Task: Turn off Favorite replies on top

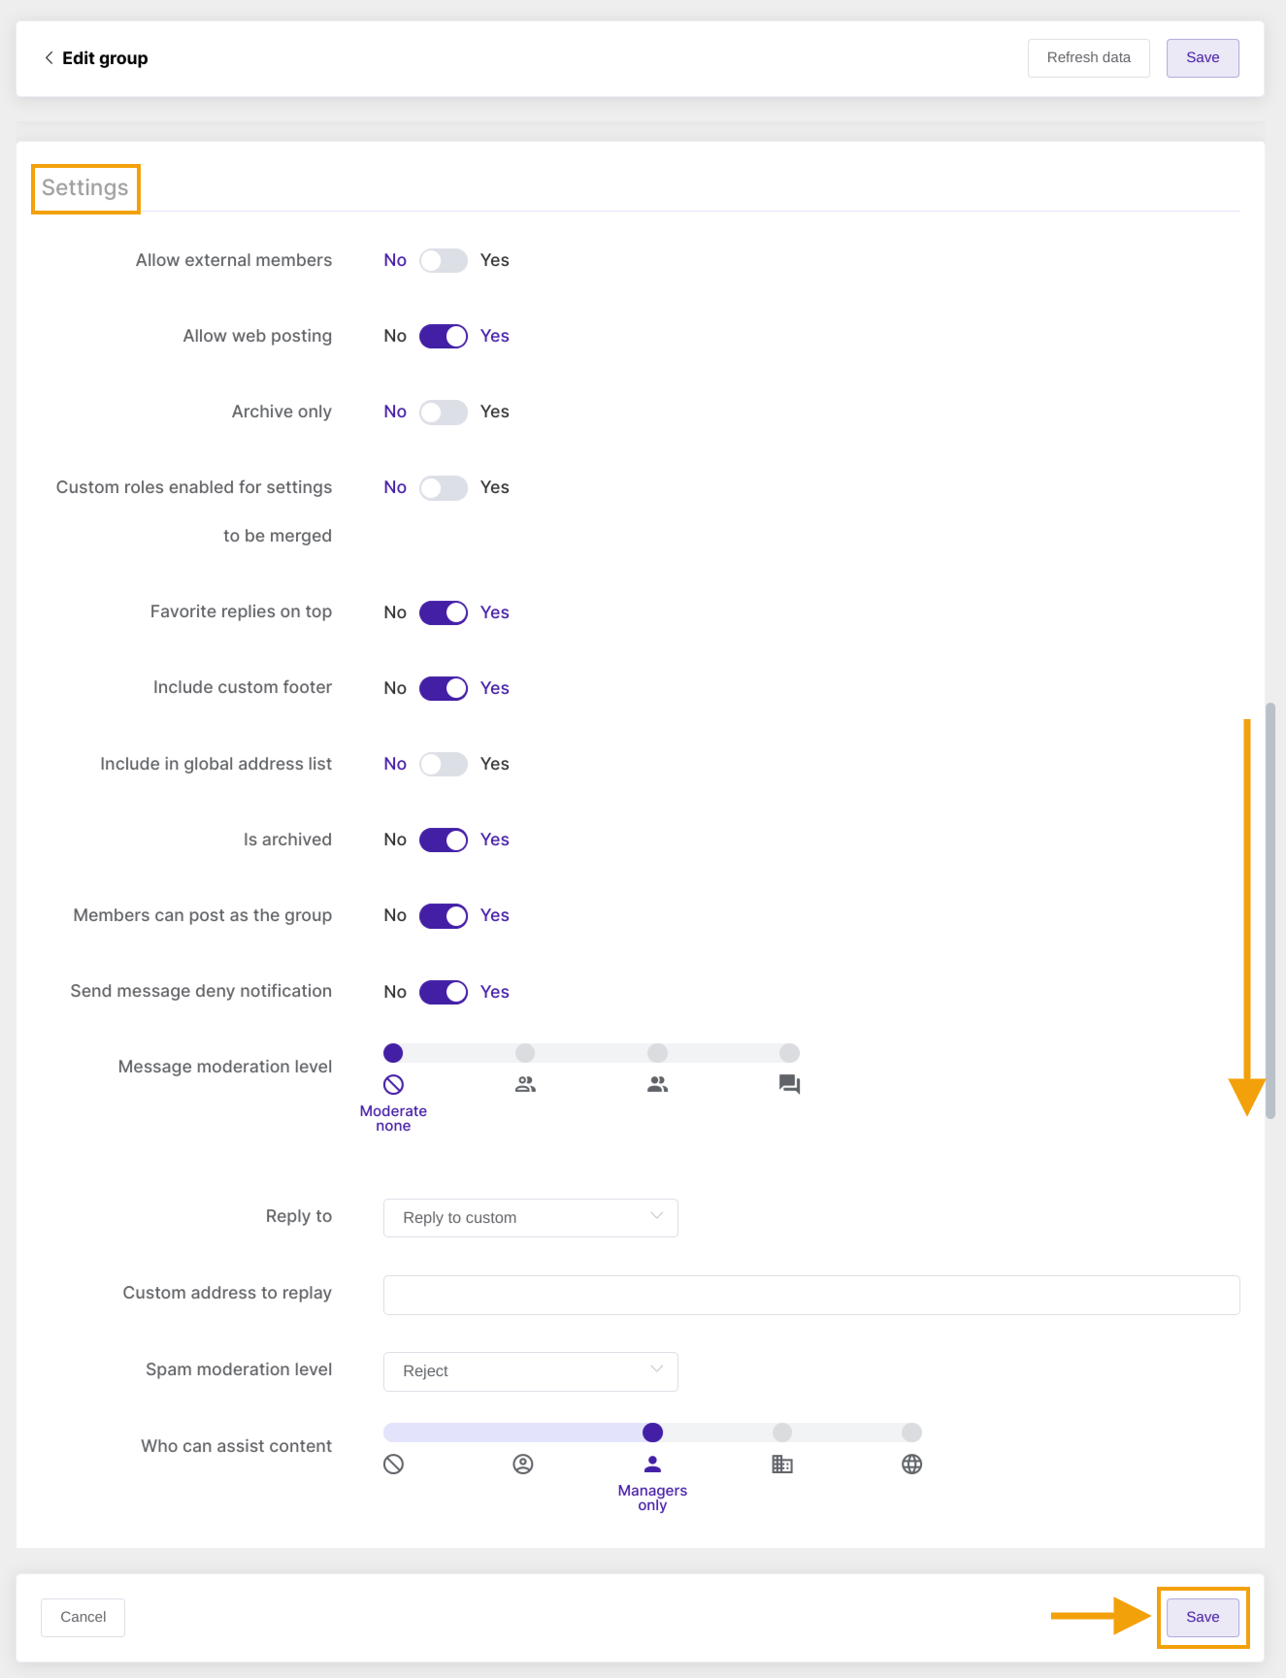Action: pos(443,612)
